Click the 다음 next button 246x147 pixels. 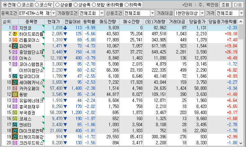point(238,5)
